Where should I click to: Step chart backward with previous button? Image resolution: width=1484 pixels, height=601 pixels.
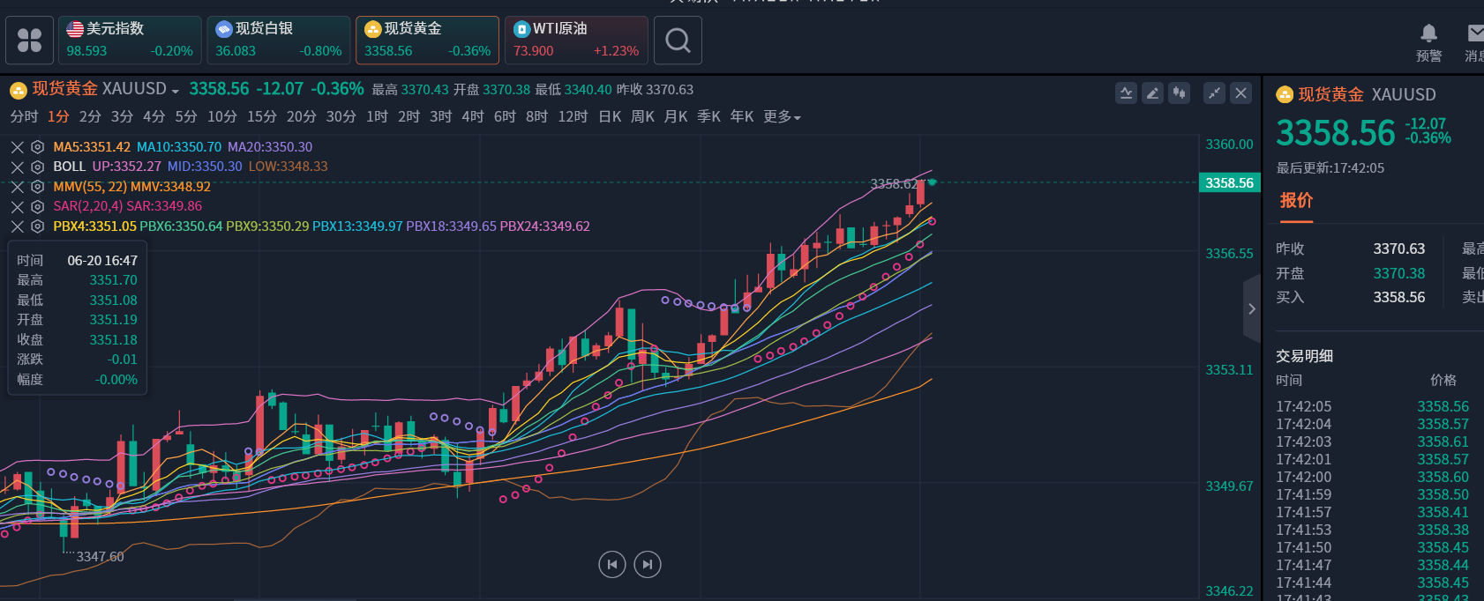(612, 564)
